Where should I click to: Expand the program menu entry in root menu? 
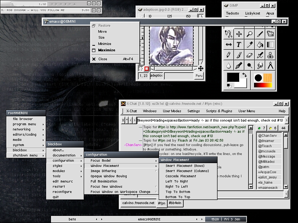(26, 124)
